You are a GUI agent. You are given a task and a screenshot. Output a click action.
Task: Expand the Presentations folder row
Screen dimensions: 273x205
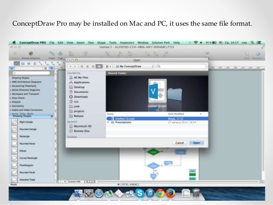tap(108, 122)
